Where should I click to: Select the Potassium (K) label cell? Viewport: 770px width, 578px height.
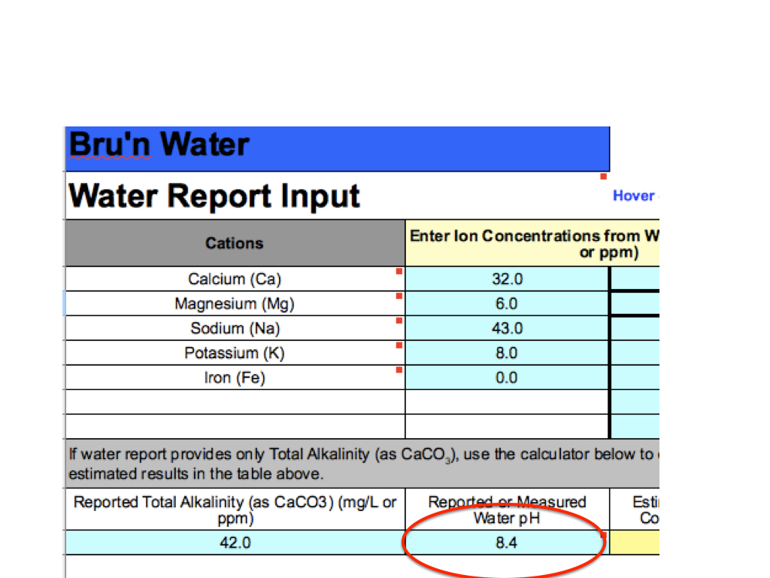[235, 353]
